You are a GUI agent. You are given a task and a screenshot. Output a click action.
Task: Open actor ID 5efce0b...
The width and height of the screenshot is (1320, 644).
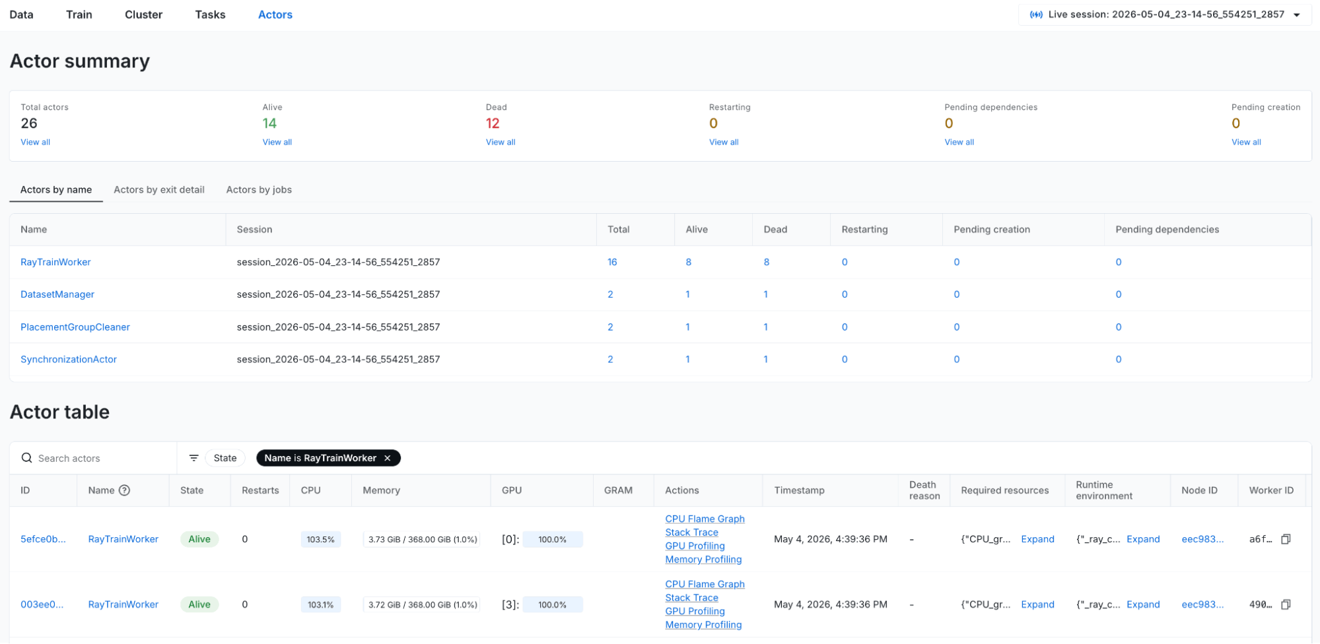(x=43, y=539)
